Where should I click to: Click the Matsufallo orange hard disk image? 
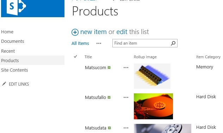point(154,106)
